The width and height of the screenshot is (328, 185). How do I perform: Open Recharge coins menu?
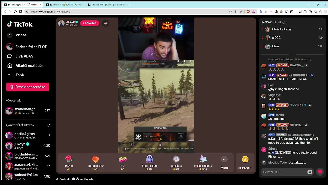tap(245, 163)
